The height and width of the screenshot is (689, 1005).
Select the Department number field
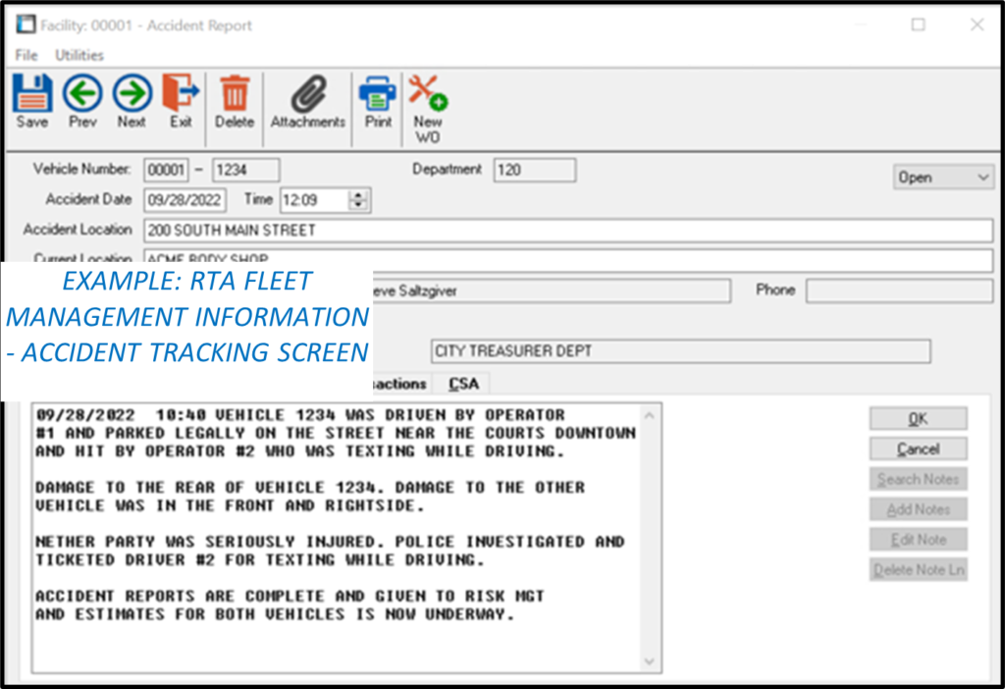533,169
